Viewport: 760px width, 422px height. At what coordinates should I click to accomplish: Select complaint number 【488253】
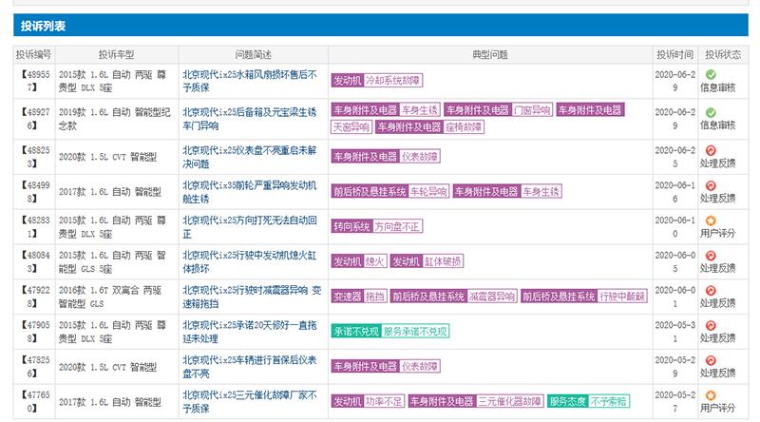(x=34, y=157)
